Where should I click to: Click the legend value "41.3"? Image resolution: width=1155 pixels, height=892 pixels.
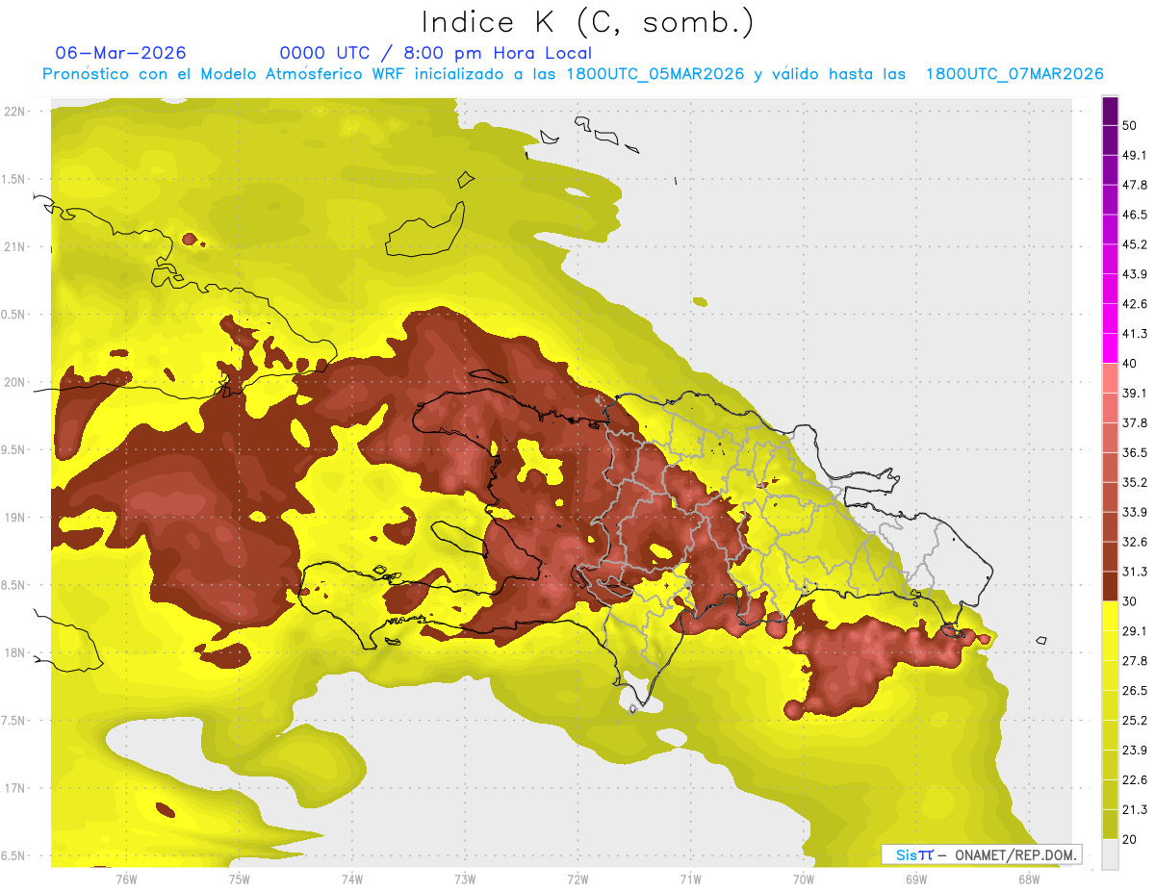[x=1135, y=334]
